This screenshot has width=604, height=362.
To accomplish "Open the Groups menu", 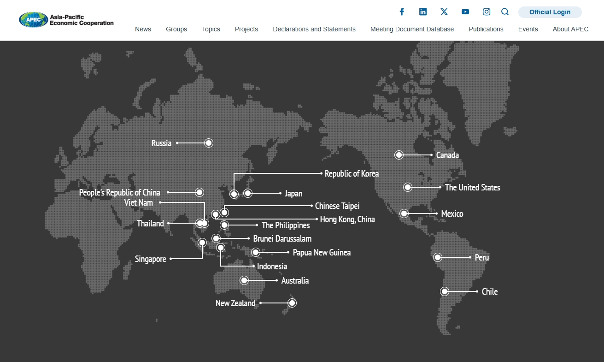I will [x=176, y=29].
